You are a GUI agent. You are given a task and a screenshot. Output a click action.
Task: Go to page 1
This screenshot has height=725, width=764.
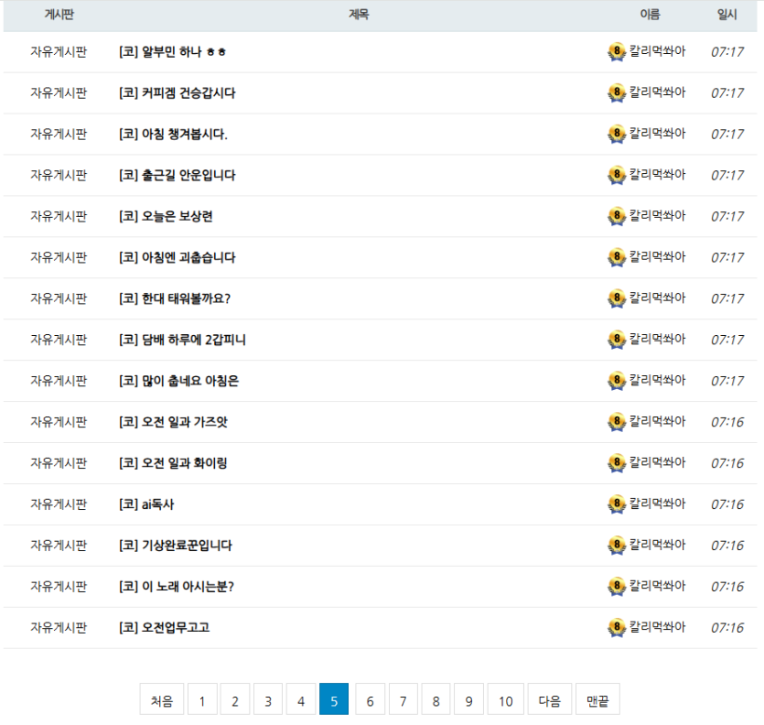202,699
